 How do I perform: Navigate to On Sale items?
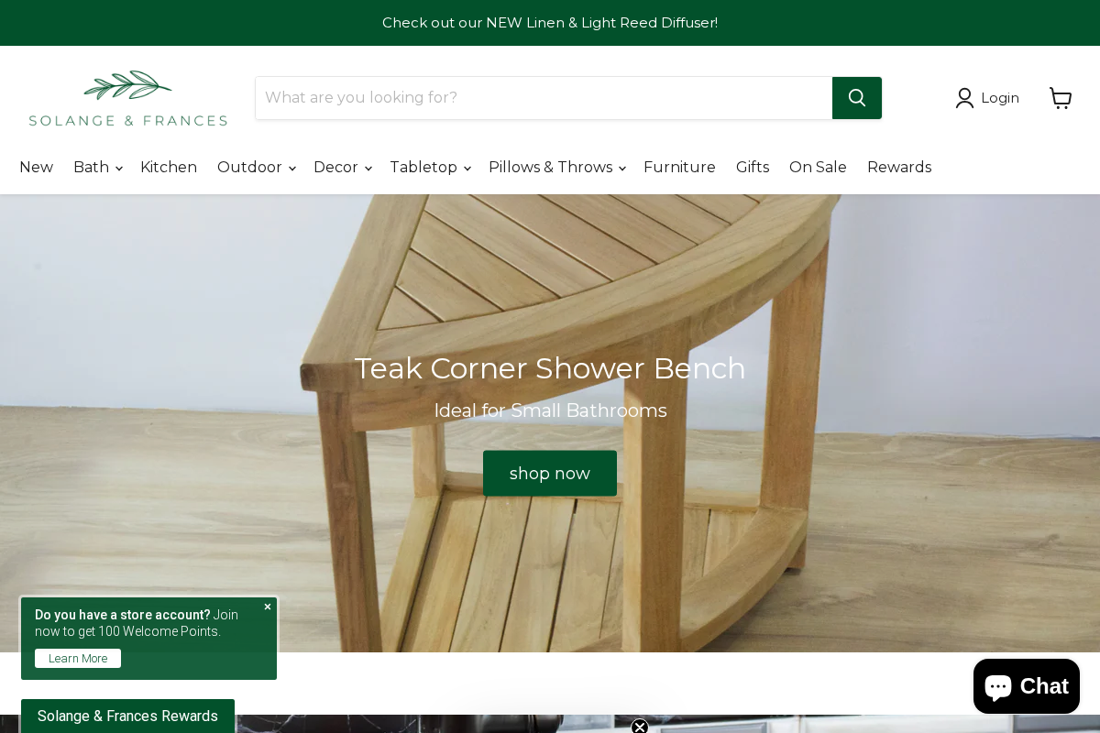[818, 168]
